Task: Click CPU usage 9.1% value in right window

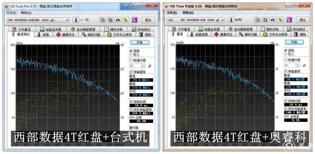Action: pyautogui.click(x=296, y=120)
